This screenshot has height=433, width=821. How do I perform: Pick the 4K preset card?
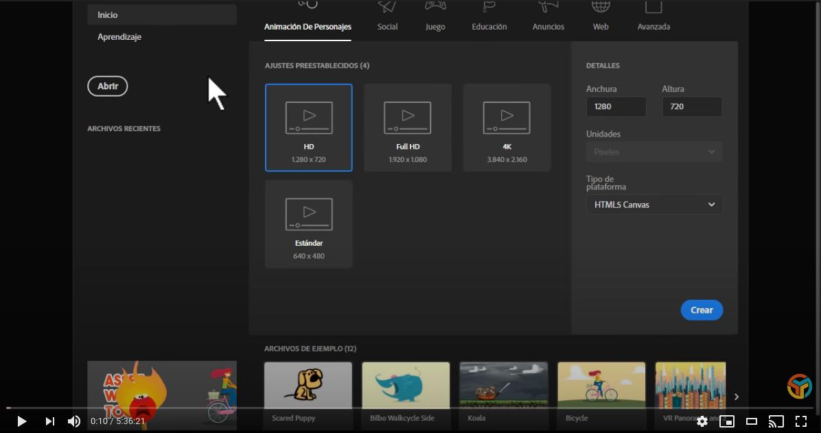point(507,128)
